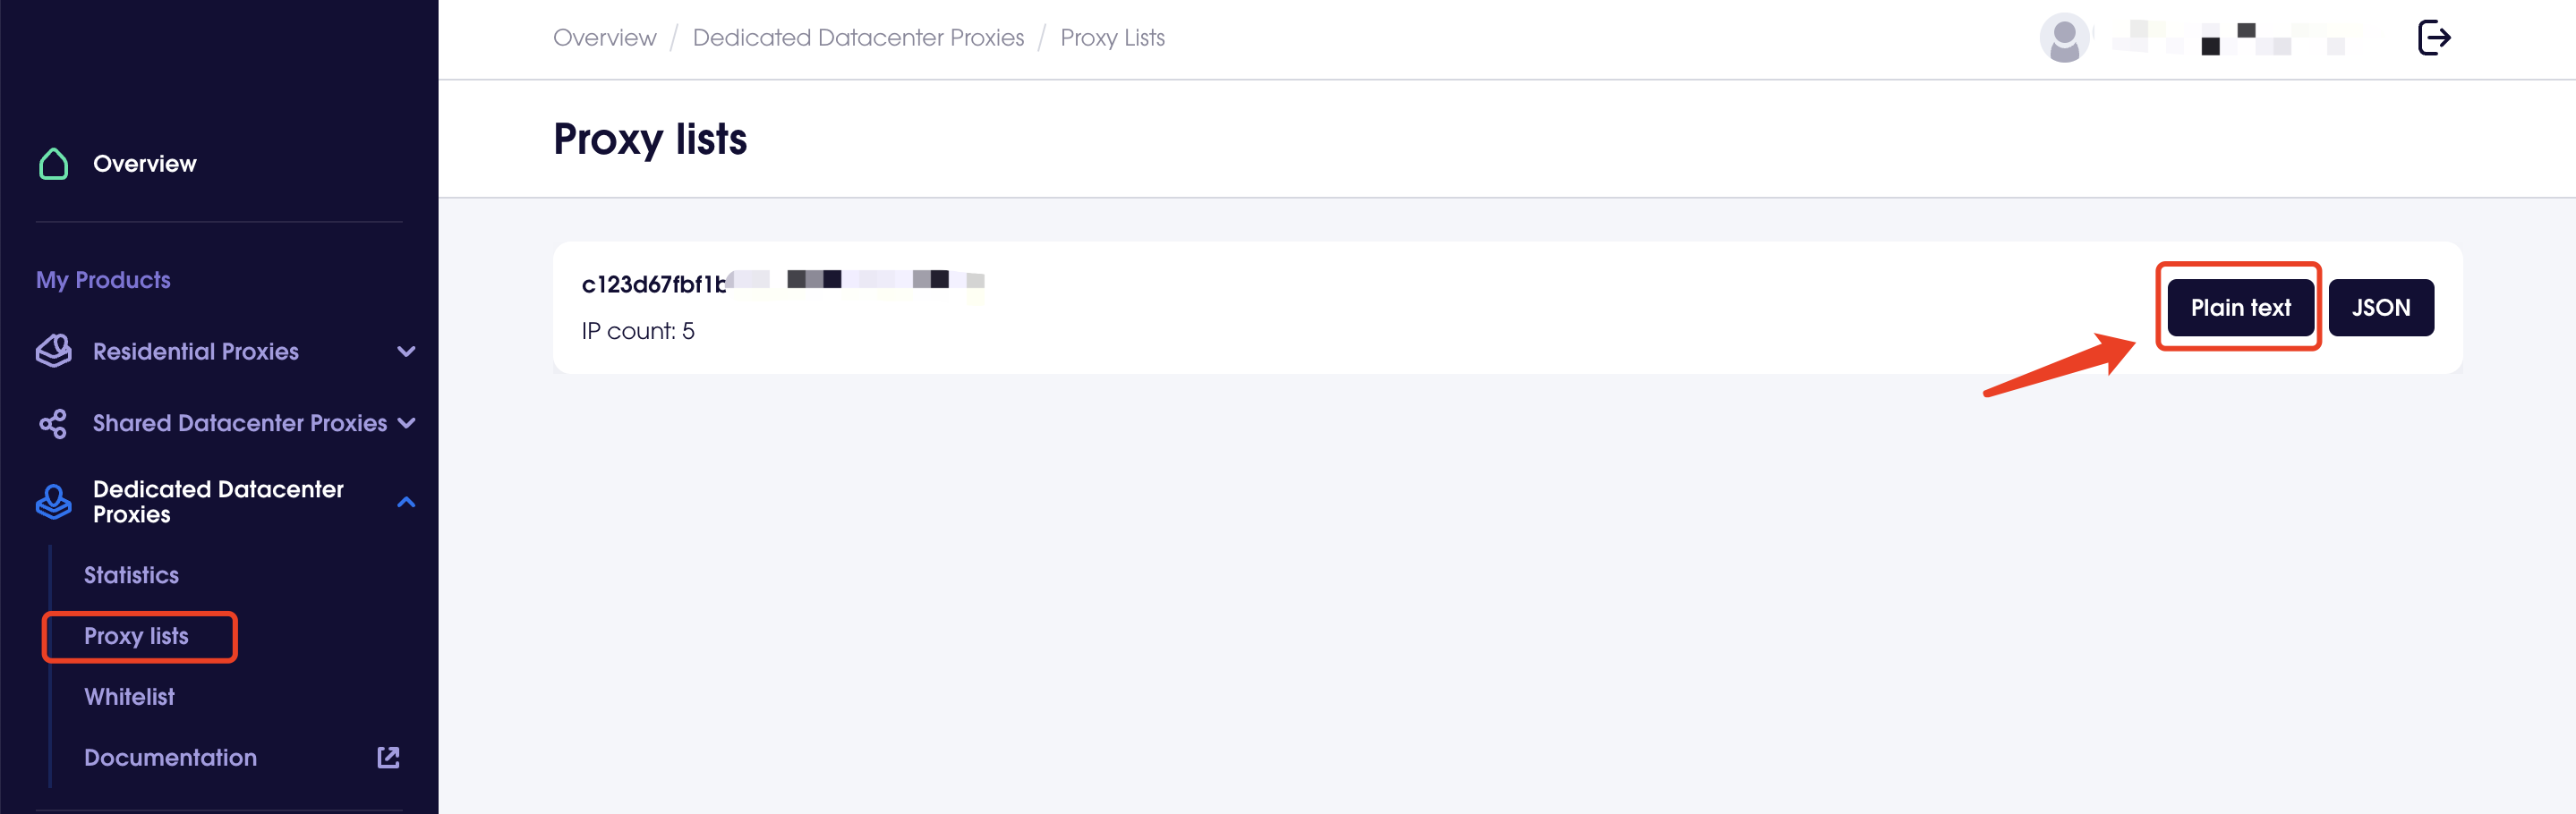Click the Shared Datacenter Proxies share icon
The image size is (2576, 814).
pos(53,423)
